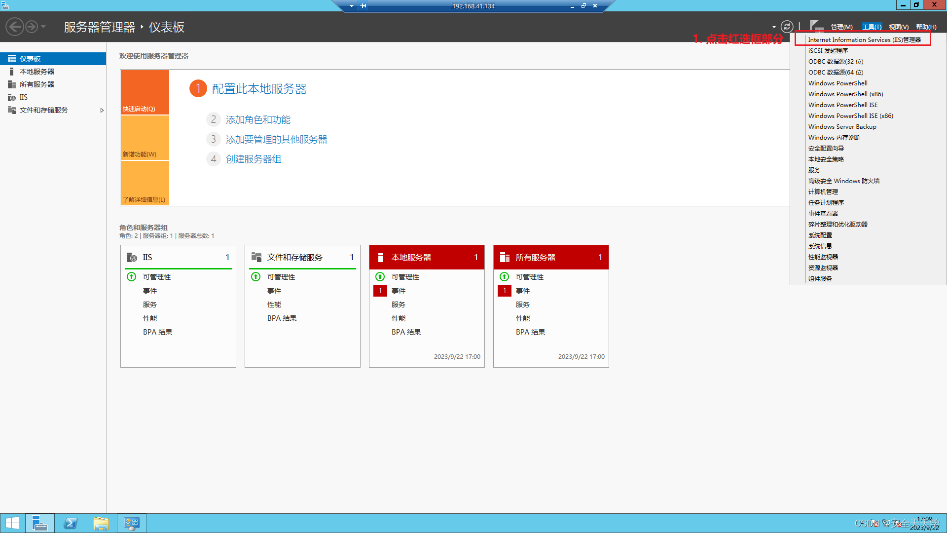Open the dropdown arrow beside refresh icon
This screenshot has height=533, width=947.
[x=774, y=27]
